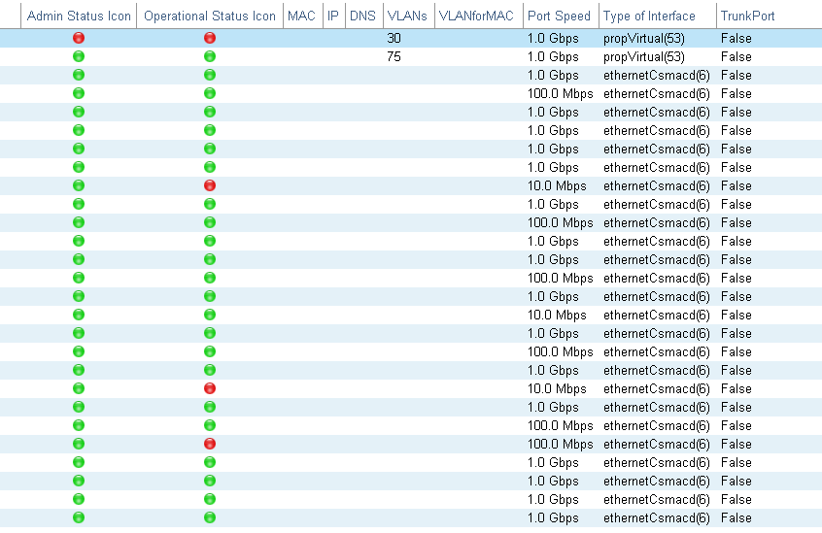Click 1.0 Gbps in the last table row

pos(553,518)
